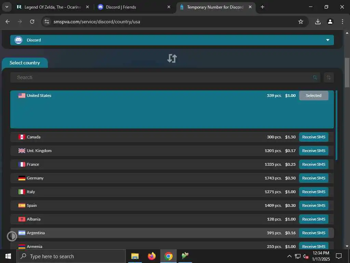Screen dimensions: 350x263
Task: Open Firefox from the taskbar
Action: [x=151, y=256]
